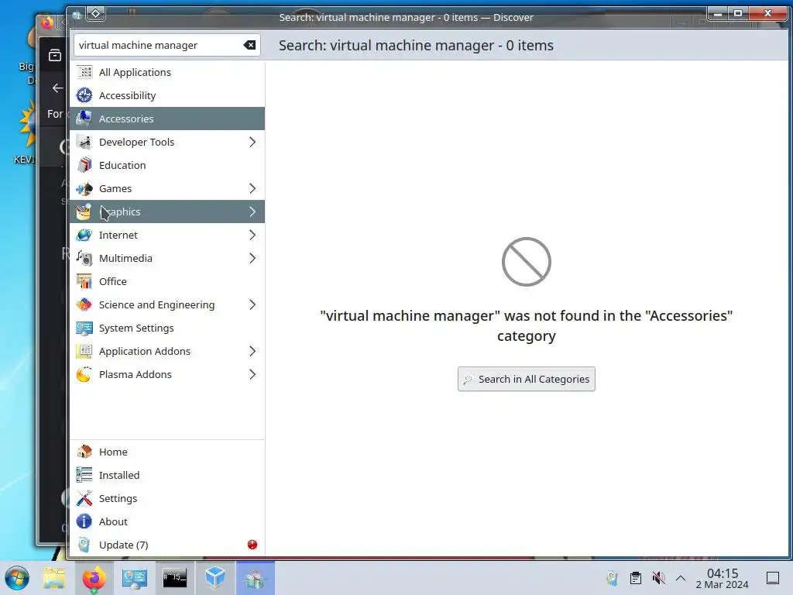Click the Accessories category icon
793x595 pixels.
pyautogui.click(x=84, y=119)
